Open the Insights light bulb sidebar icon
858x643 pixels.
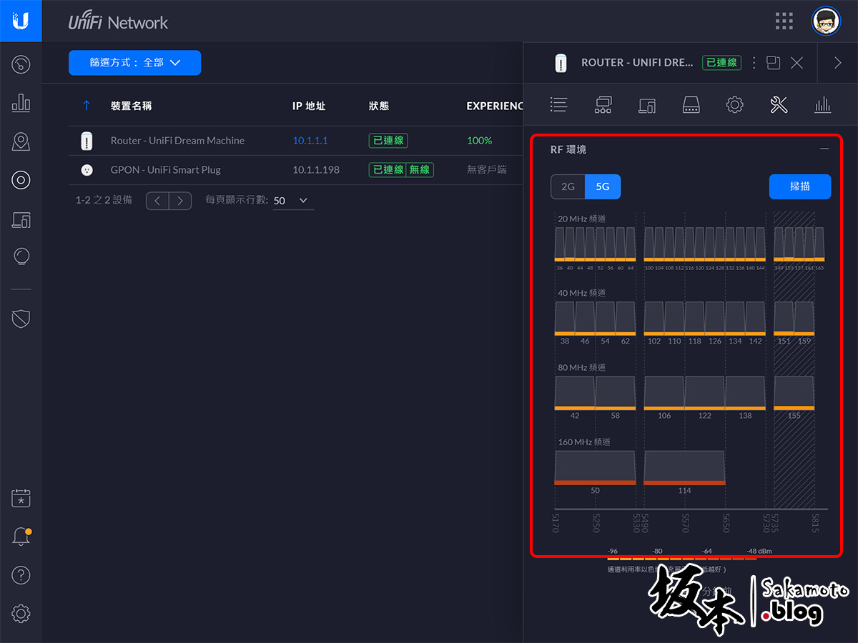coord(21,256)
